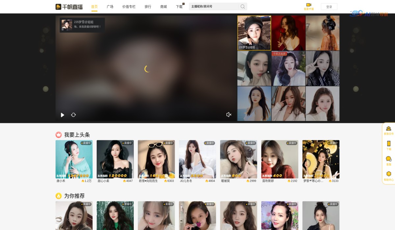Click the refresh stream icon in player

pyautogui.click(x=73, y=115)
